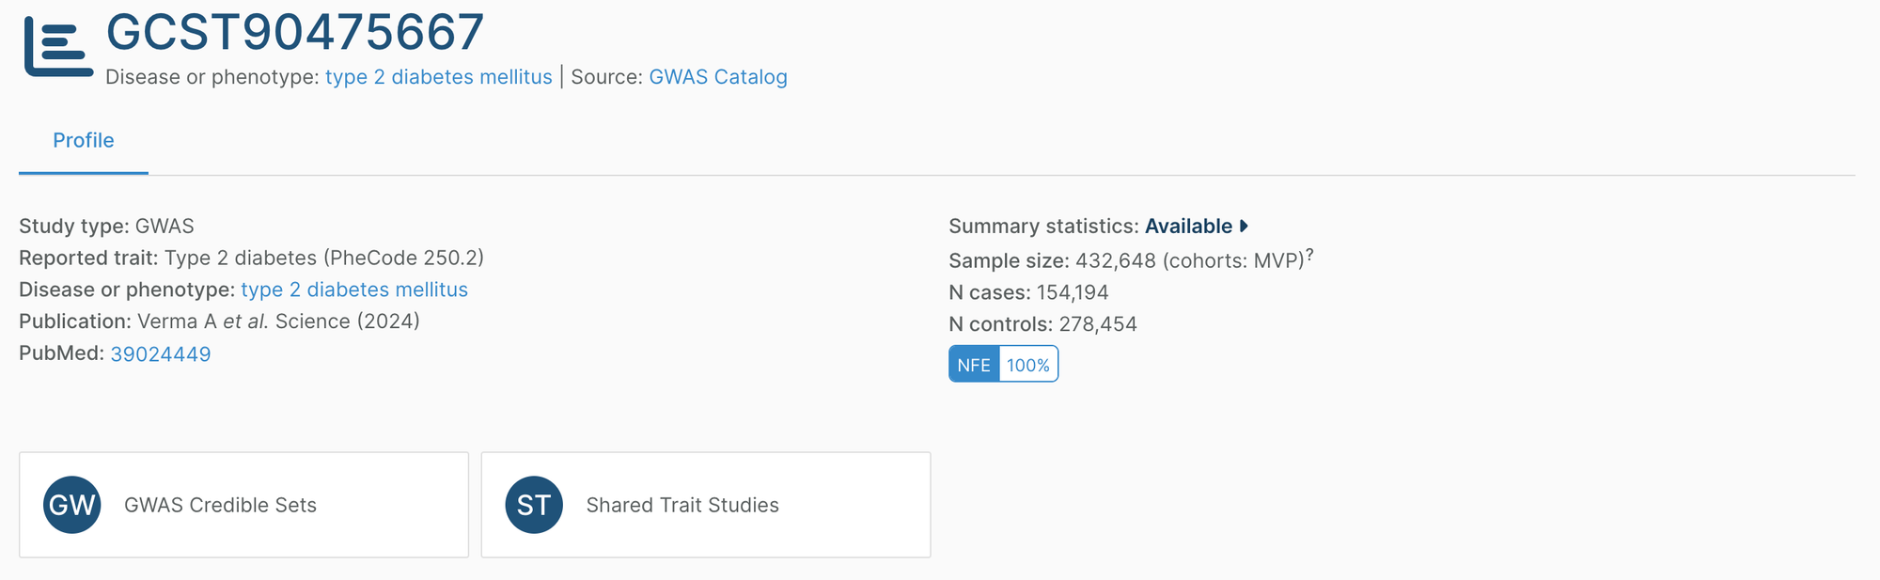Open the GWAS Catalog source link
Viewport: 1880px width, 580px height.
tap(718, 77)
